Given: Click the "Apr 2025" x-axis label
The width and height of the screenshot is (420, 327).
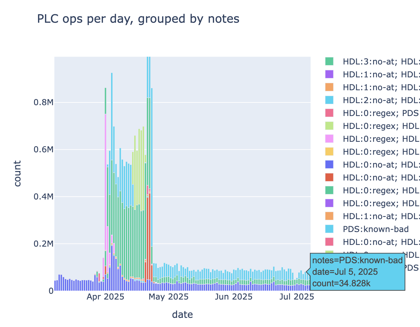Looking at the screenshot, I should [105, 297].
